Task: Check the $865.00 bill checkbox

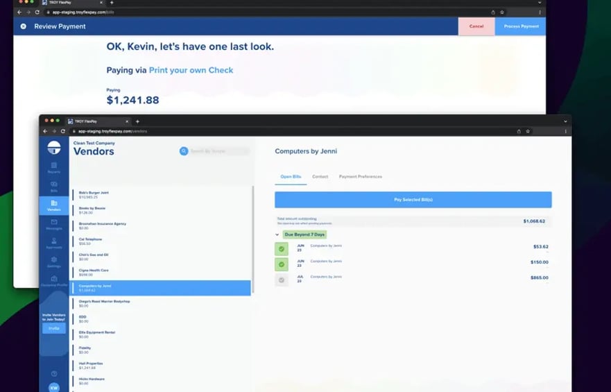Action: [282, 280]
